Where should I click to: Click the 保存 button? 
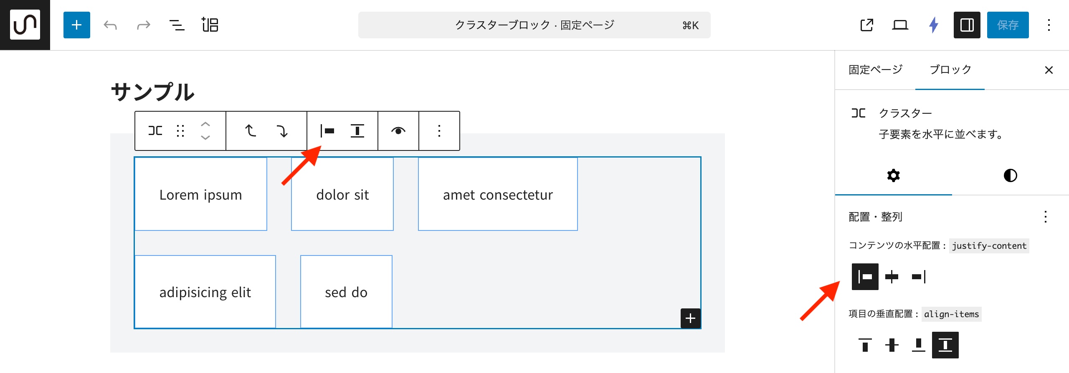click(x=1008, y=25)
